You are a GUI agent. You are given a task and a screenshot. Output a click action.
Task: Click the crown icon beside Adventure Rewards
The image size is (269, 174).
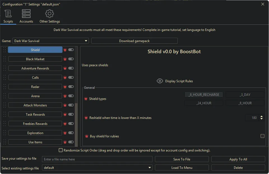pyautogui.click(x=65, y=68)
